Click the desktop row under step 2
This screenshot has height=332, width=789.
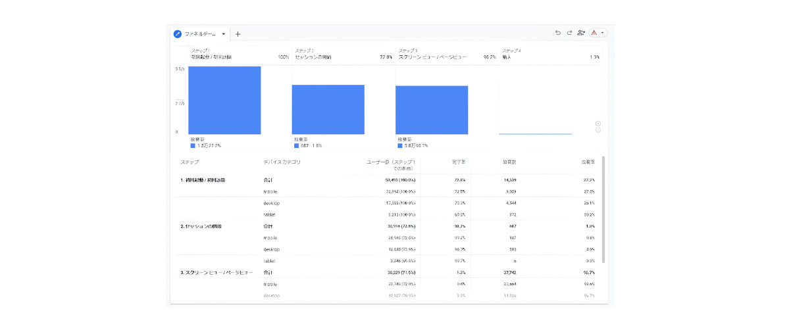pyautogui.click(x=272, y=250)
